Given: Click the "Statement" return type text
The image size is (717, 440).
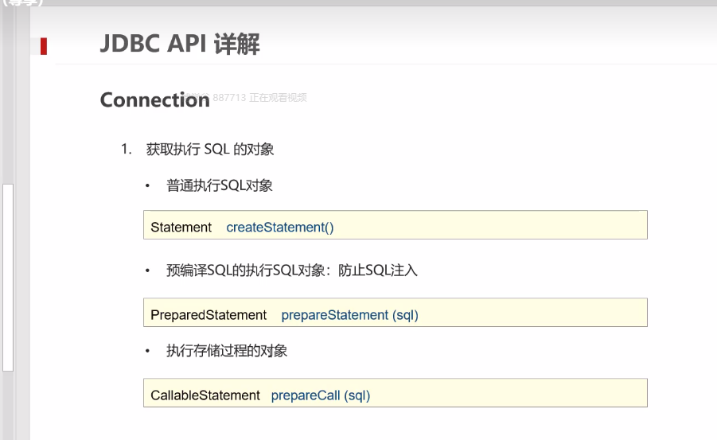Looking at the screenshot, I should [x=181, y=227].
